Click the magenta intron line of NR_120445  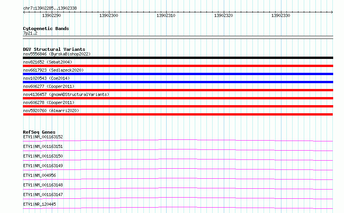(178, 207)
